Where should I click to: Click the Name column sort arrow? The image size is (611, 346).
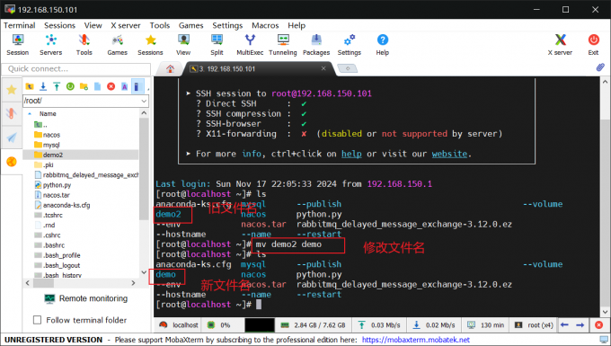30,114
